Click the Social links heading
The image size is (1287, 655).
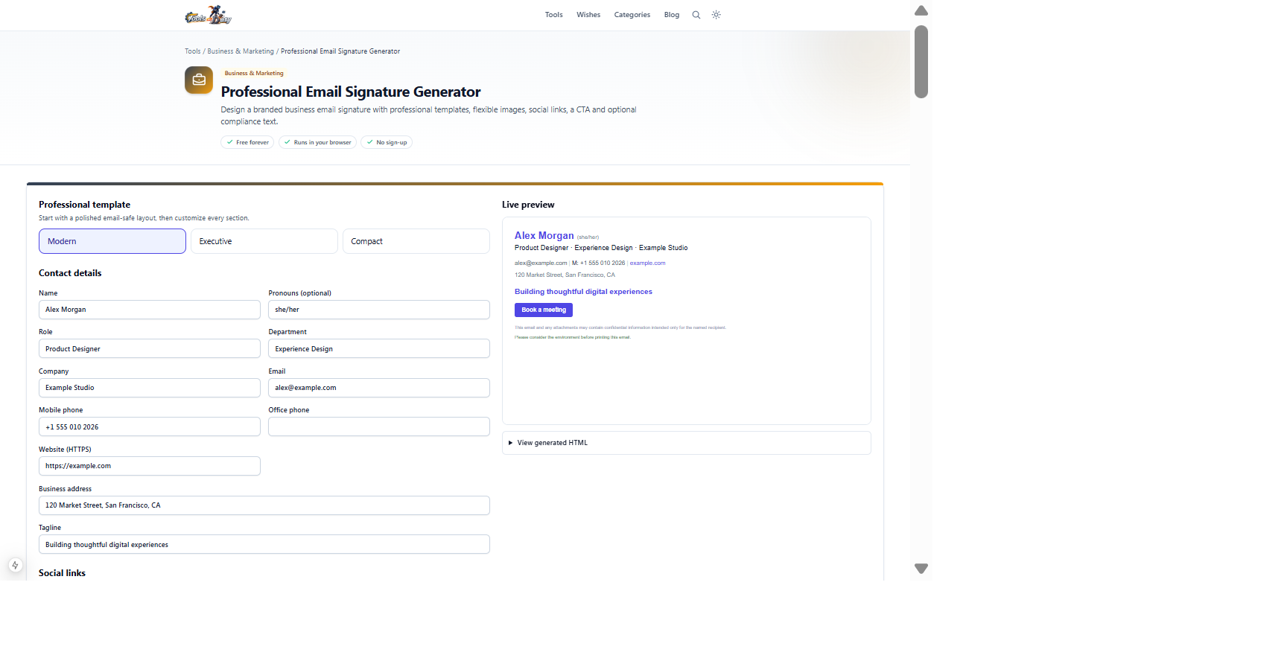(x=62, y=573)
